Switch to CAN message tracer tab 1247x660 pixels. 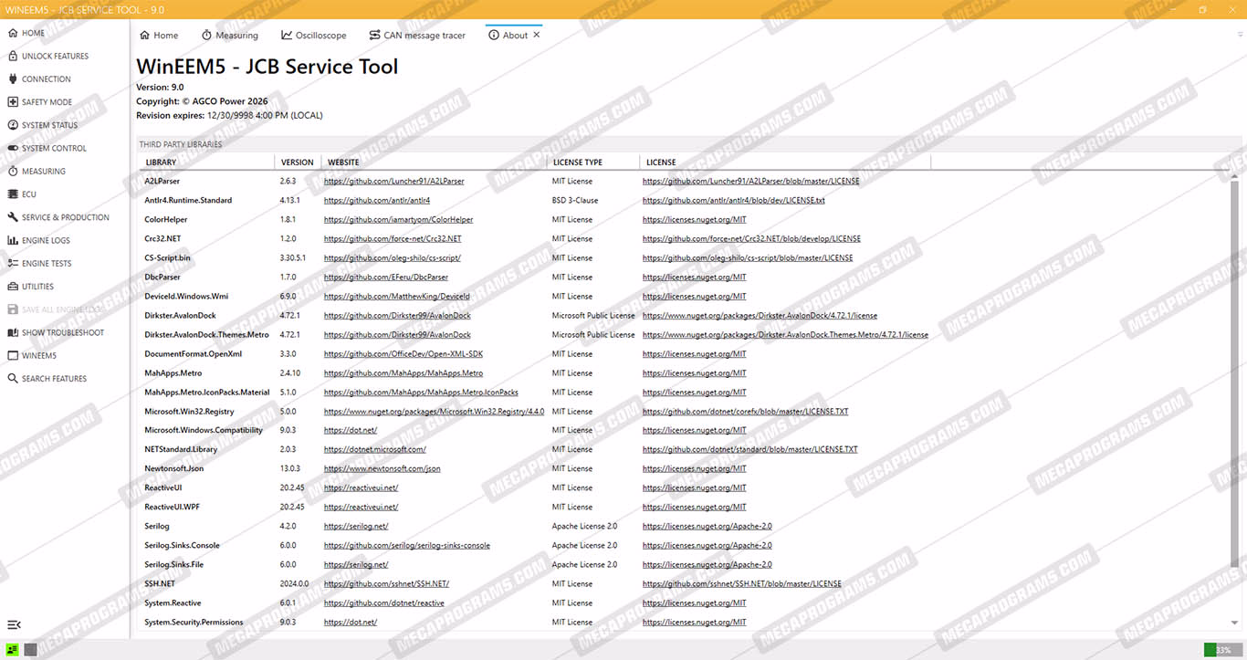[x=417, y=35]
